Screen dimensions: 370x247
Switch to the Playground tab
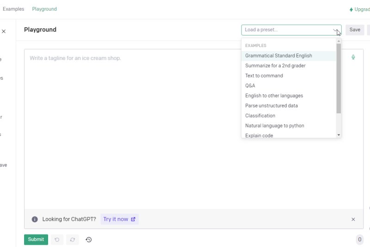(44, 9)
